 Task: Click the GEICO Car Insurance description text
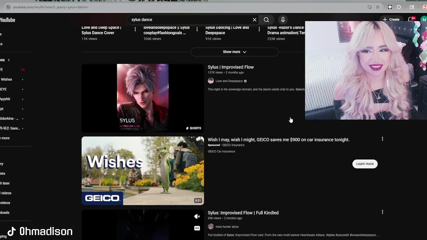[222, 151]
